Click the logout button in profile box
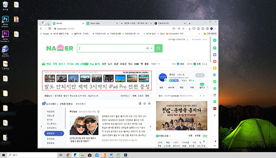The image size is (276, 158). (200, 75)
